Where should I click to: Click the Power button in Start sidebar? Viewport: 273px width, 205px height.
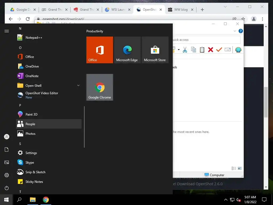[x=7, y=188]
